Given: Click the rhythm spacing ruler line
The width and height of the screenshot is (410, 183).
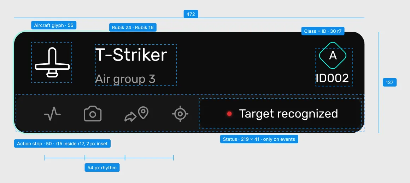Looking at the screenshot, I should [x=109, y=158].
